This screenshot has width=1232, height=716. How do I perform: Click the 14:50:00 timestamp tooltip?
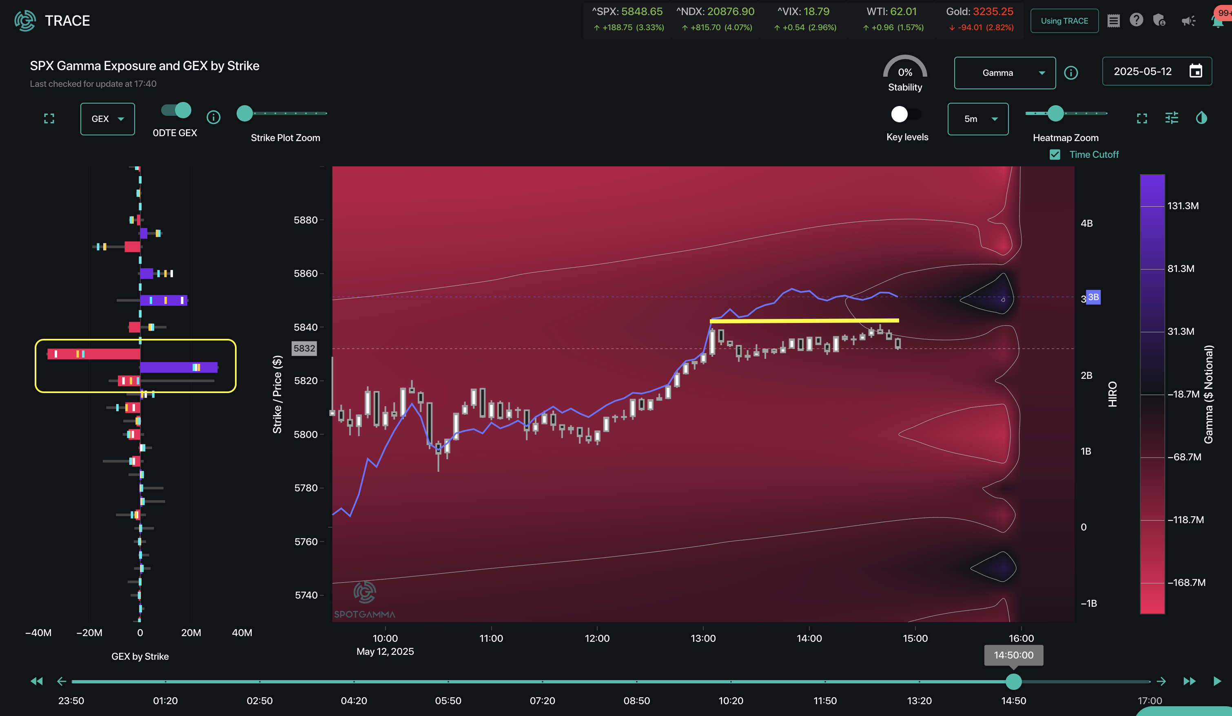(1013, 655)
